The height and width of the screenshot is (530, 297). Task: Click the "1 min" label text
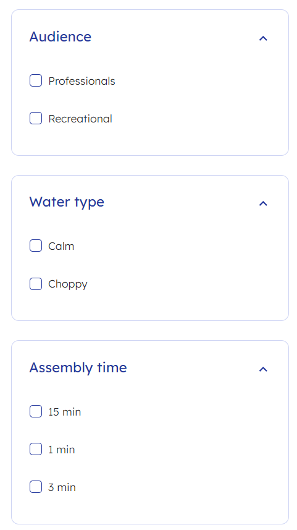[61, 450]
